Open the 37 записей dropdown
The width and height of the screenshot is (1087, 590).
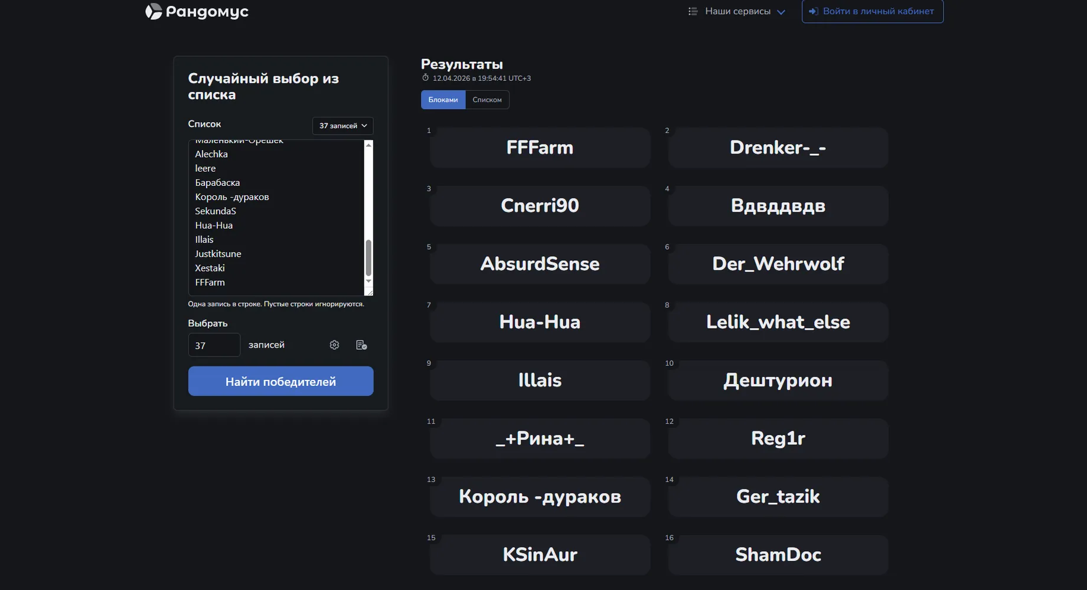[x=342, y=126]
